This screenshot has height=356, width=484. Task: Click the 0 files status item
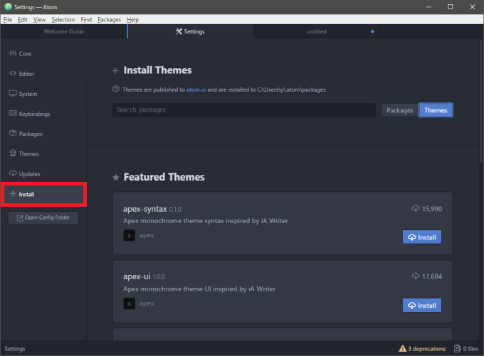[465, 349]
